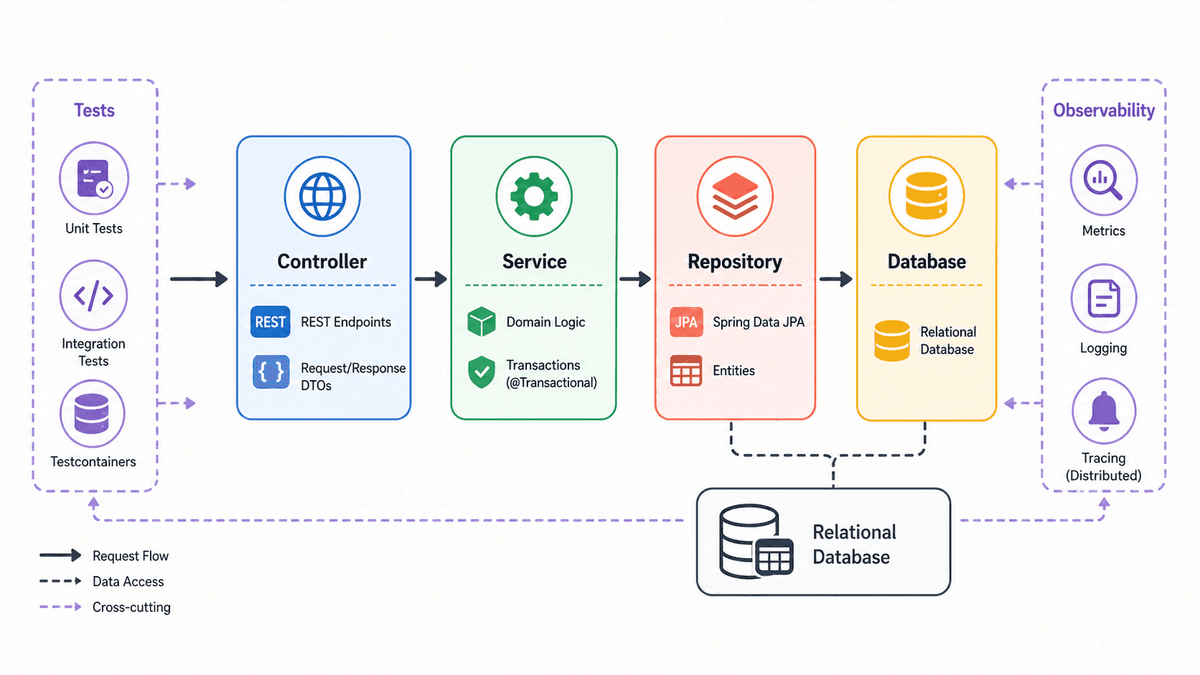Click the Data Access legend dashed arrow

(60, 581)
